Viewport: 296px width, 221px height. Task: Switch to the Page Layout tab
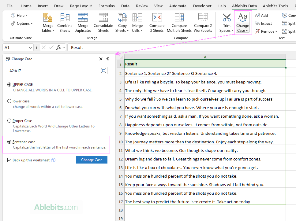(x=81, y=6)
